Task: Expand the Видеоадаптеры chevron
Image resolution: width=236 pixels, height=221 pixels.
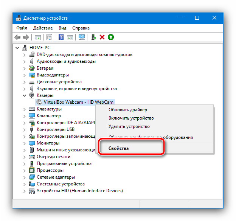Action: pos(24,75)
